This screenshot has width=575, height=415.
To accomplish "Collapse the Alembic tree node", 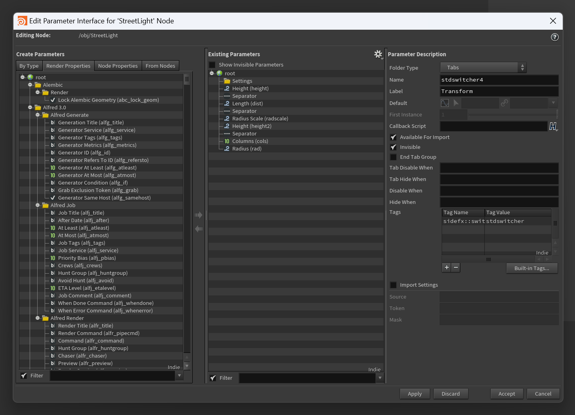I will (x=30, y=85).
